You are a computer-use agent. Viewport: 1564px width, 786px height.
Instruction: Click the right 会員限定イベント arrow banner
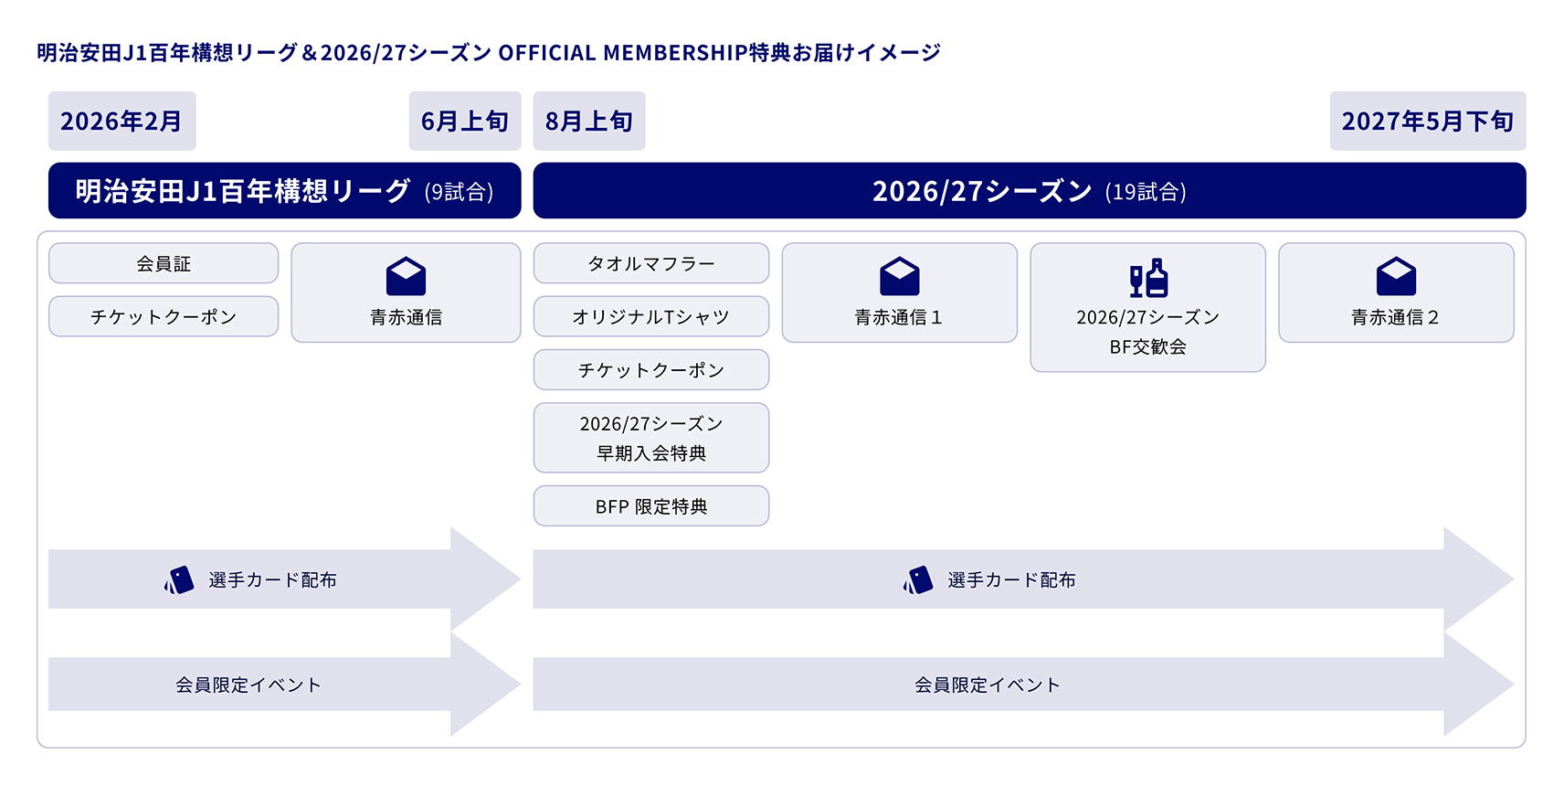tap(987, 685)
